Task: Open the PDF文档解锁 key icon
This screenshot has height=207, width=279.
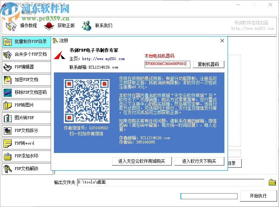Action: point(8,169)
